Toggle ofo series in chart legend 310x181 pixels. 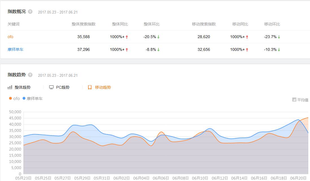pos(14,99)
